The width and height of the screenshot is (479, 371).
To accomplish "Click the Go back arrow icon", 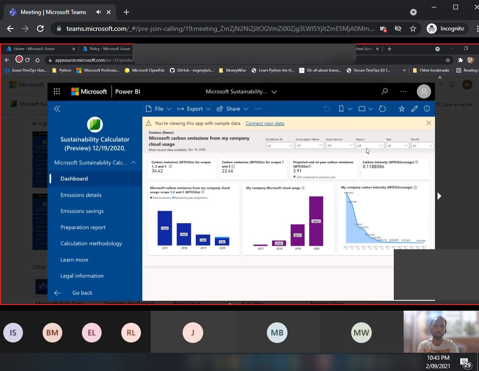I will click(58, 293).
